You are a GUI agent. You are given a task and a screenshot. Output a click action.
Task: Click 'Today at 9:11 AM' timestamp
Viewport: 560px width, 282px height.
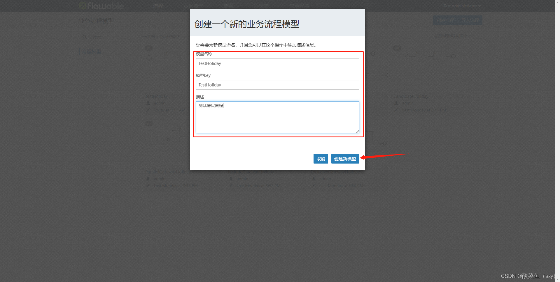coord(169,110)
